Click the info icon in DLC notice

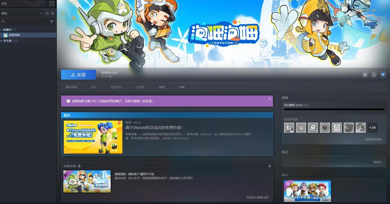click(x=68, y=101)
